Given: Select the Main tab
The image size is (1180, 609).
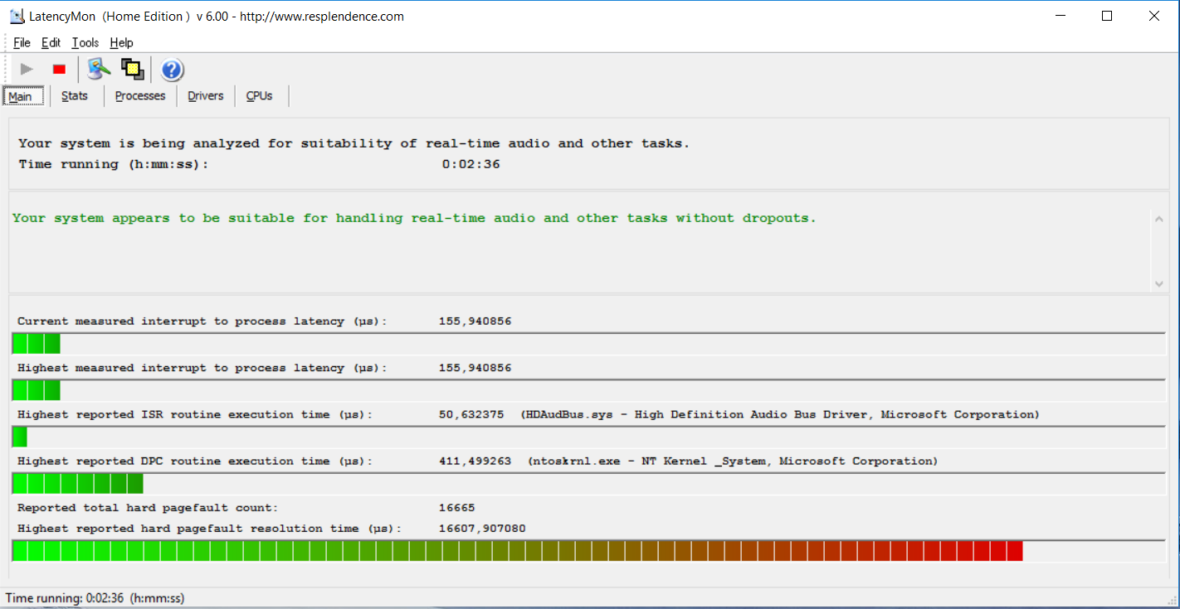Looking at the screenshot, I should (x=21, y=96).
